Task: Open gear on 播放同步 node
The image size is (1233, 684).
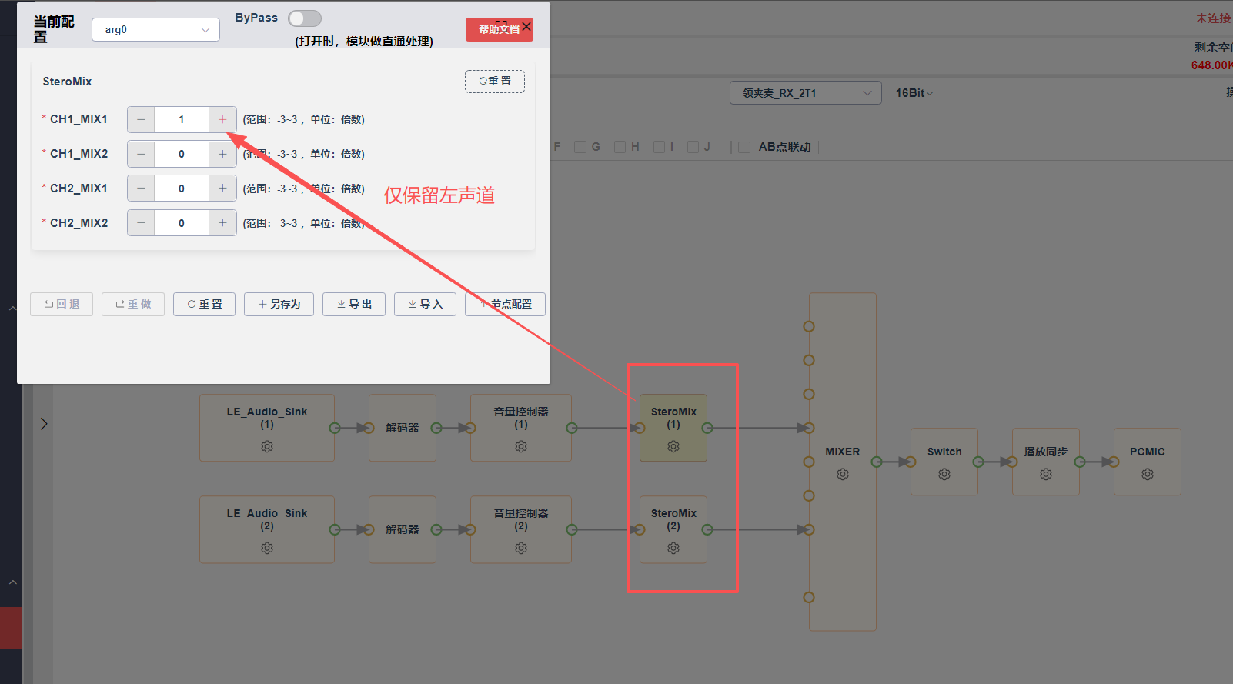Action: point(1046,475)
